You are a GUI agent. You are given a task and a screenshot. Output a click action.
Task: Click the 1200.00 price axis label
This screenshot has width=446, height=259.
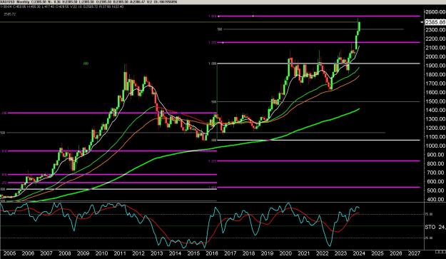pos(435,128)
